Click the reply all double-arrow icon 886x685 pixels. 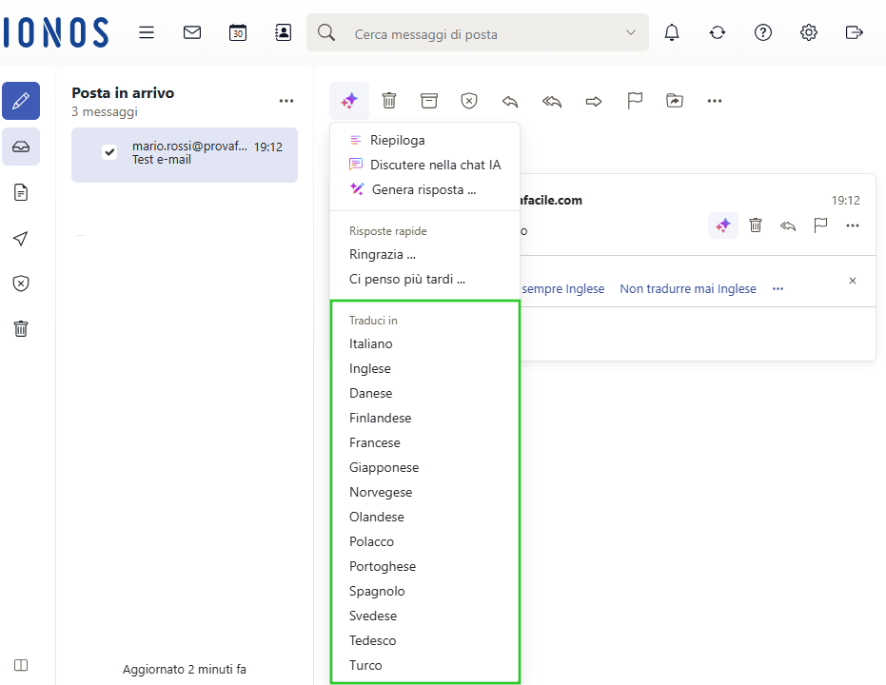pyautogui.click(x=552, y=101)
